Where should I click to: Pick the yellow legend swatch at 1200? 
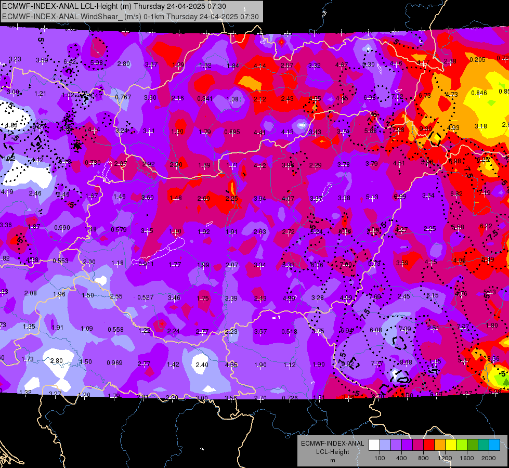coord(451,445)
